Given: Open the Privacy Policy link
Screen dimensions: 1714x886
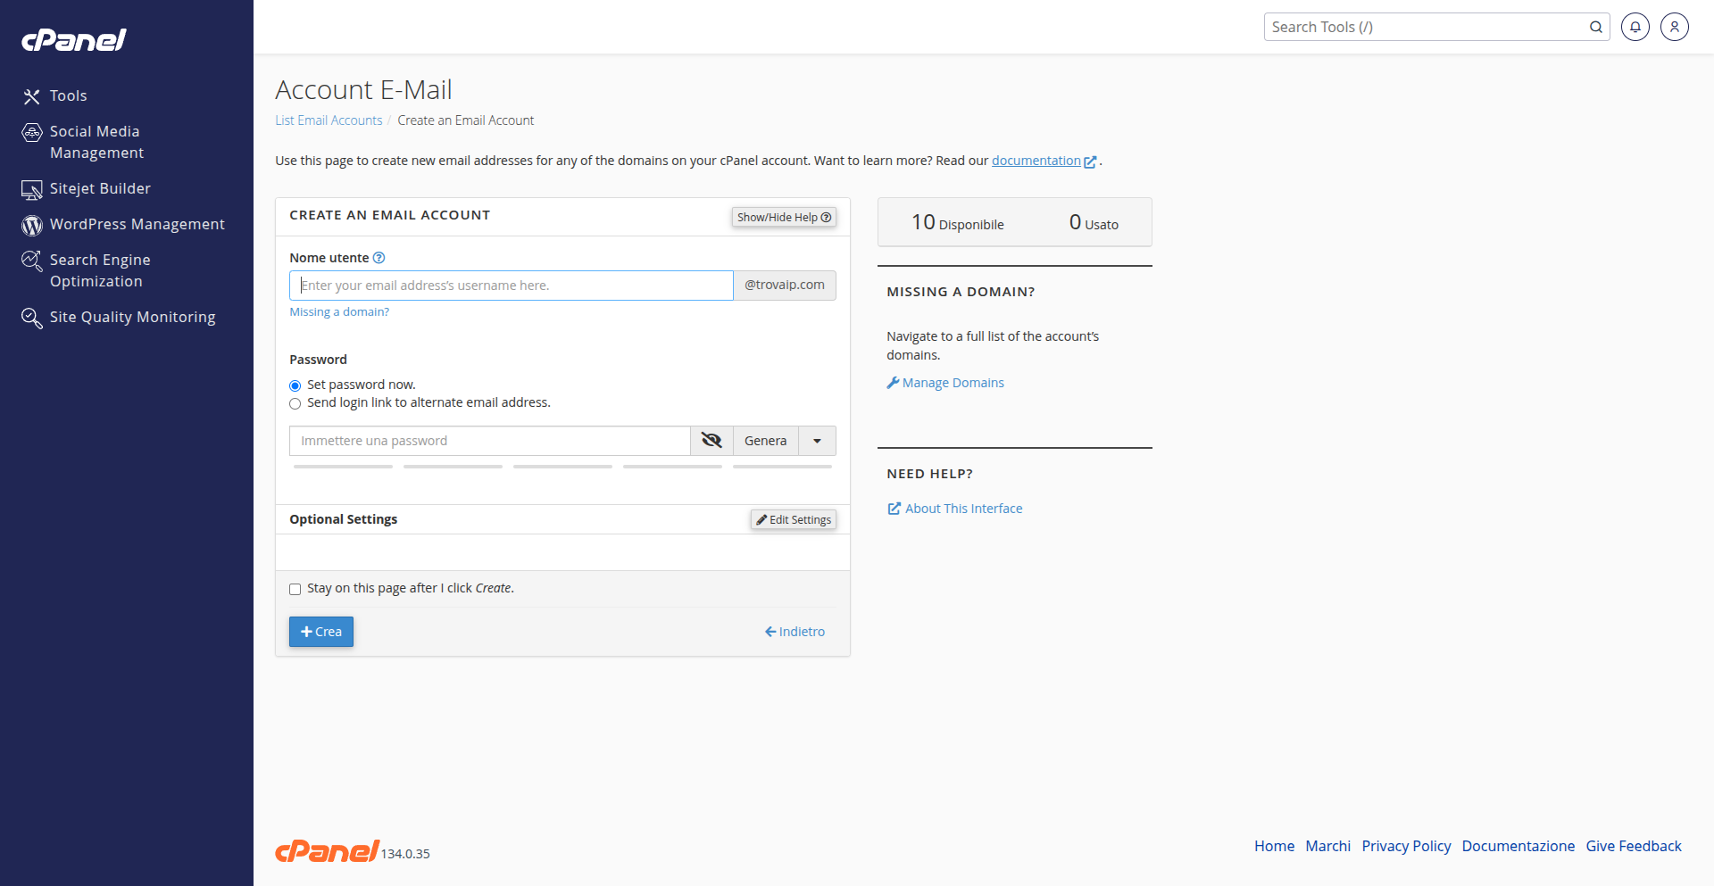Looking at the screenshot, I should point(1406,846).
